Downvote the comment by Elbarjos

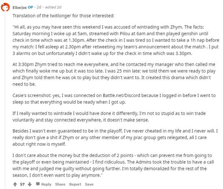point(30,184)
